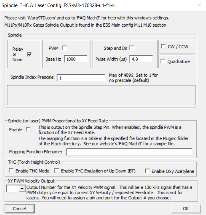
Task: Enable the Quadrature checkbox
Action: tap(163, 62)
